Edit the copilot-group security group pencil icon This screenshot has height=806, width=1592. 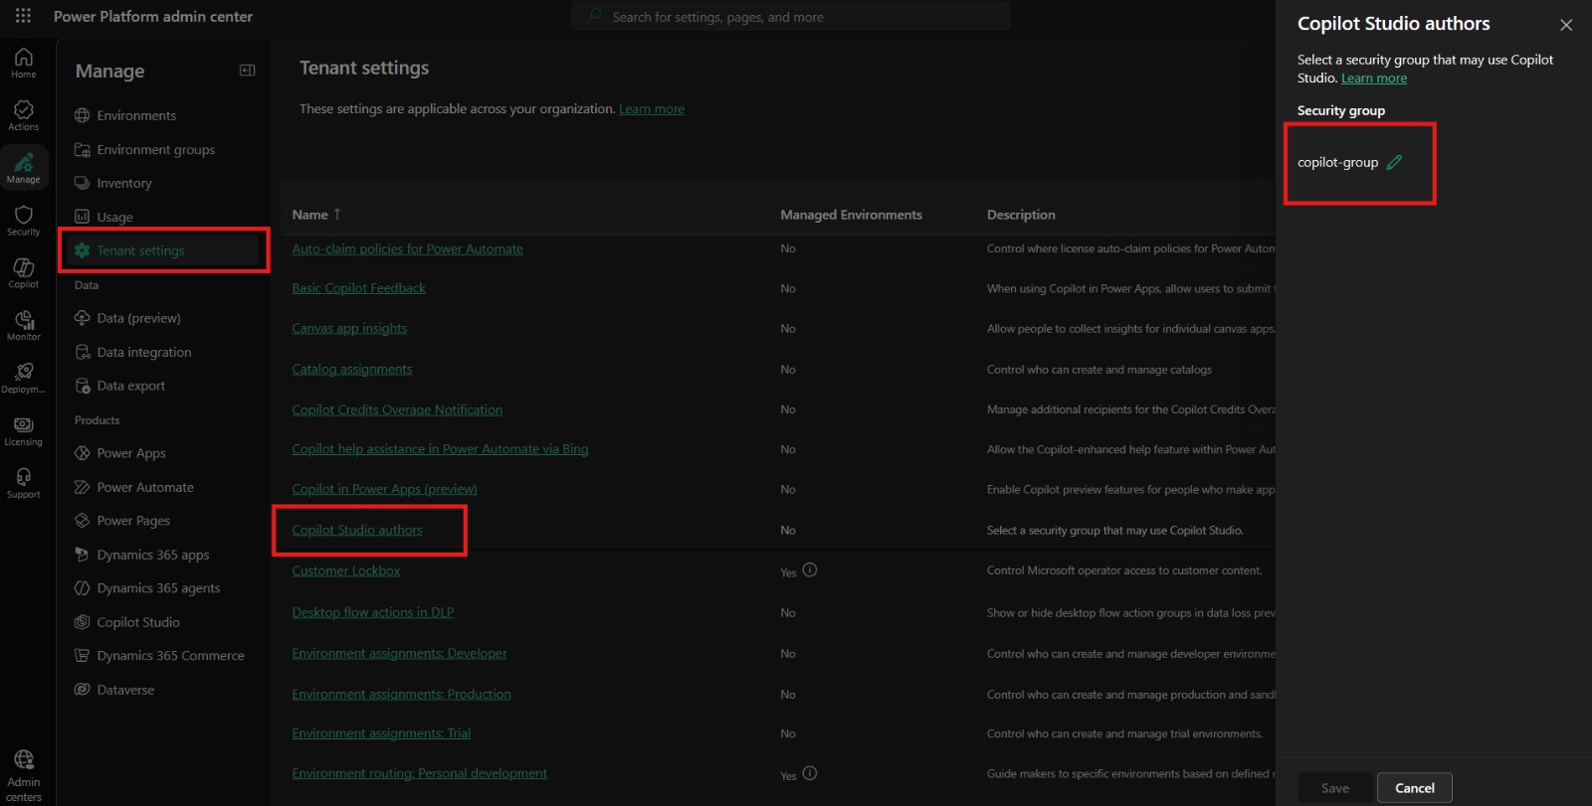pyautogui.click(x=1394, y=162)
